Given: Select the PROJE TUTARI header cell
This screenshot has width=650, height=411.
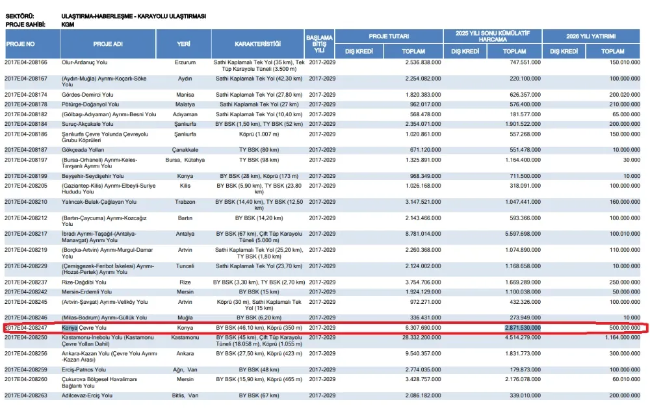Looking at the screenshot, I should [x=389, y=36].
